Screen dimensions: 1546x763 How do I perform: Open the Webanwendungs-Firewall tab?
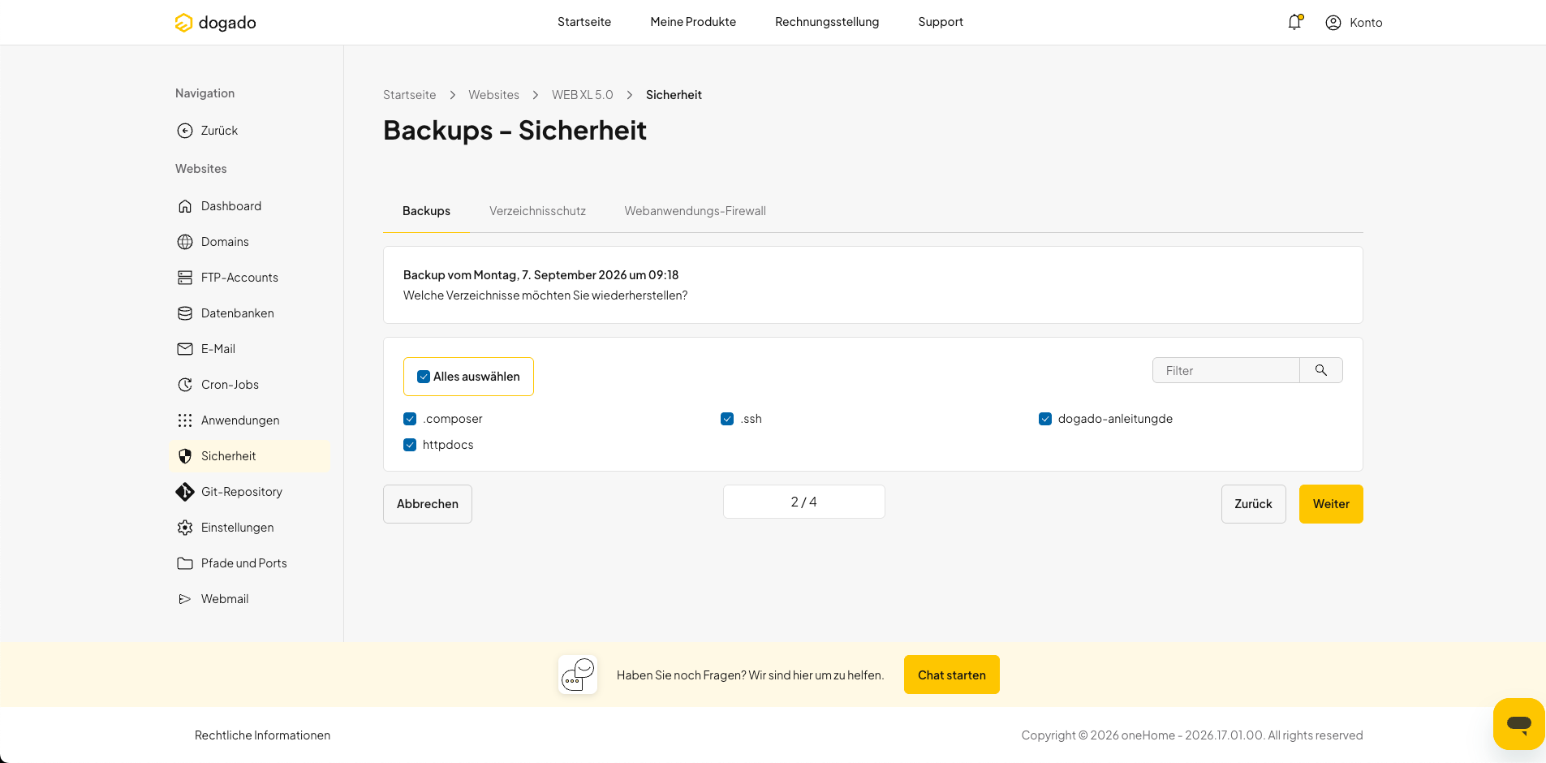695,211
